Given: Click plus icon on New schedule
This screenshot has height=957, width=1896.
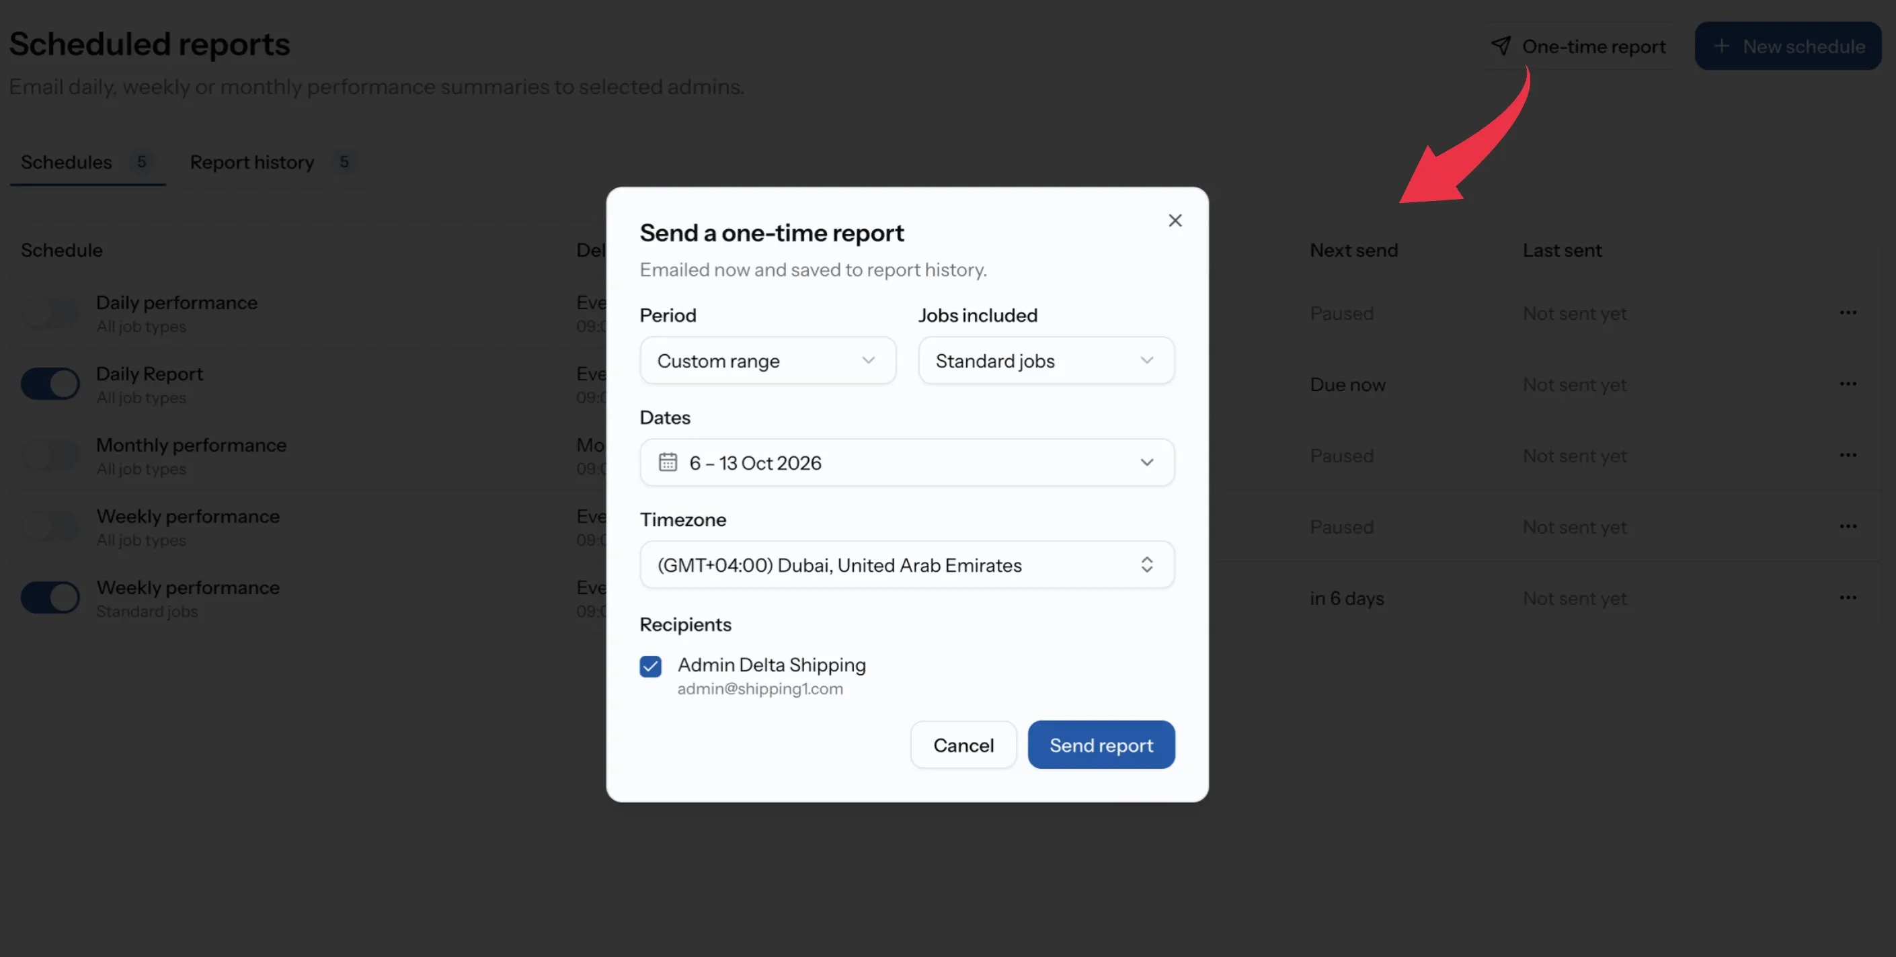Looking at the screenshot, I should (x=1721, y=46).
